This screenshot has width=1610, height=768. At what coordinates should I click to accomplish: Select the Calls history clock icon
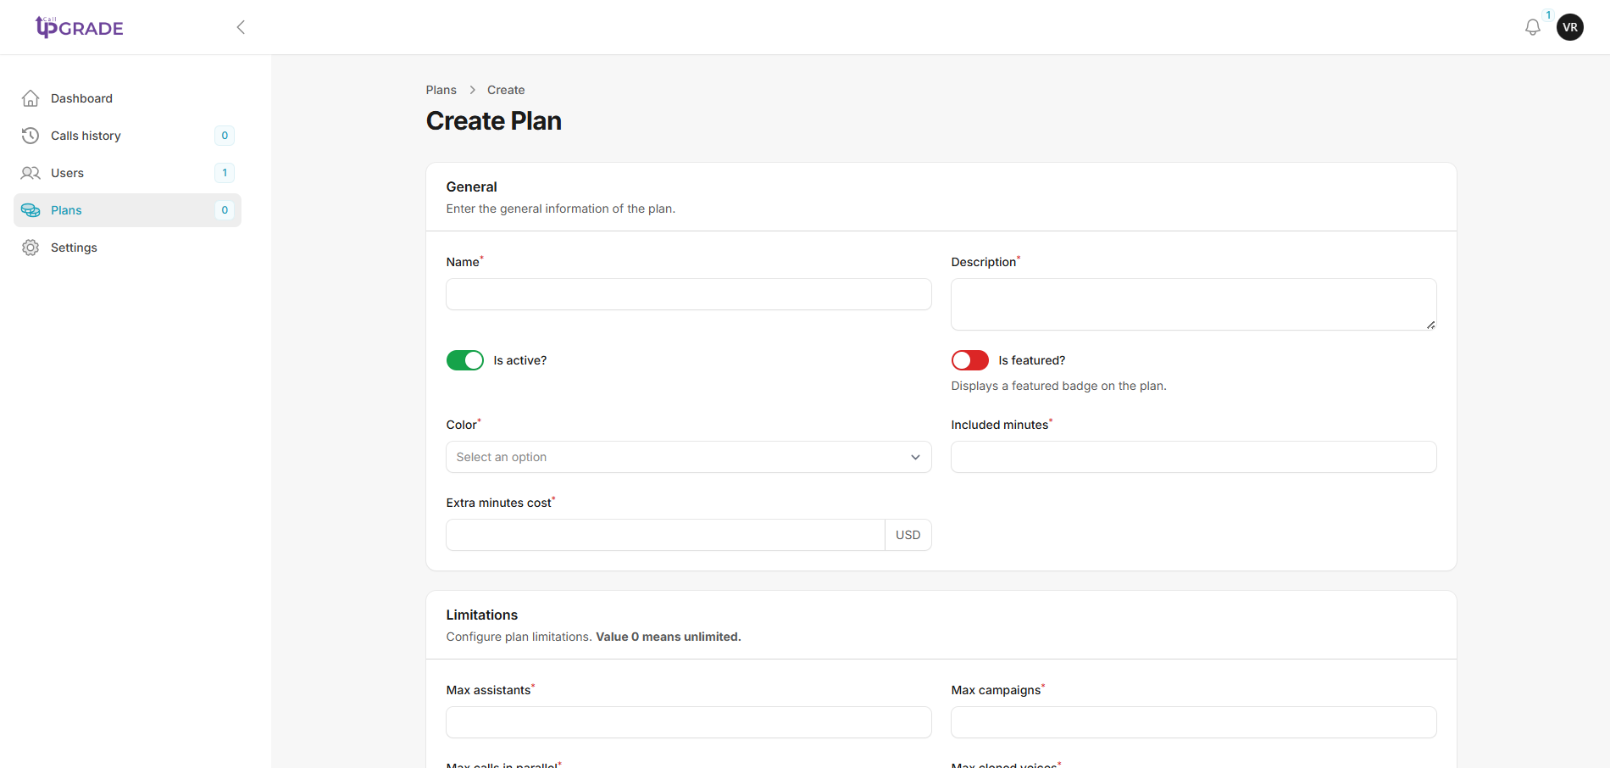tap(31, 135)
